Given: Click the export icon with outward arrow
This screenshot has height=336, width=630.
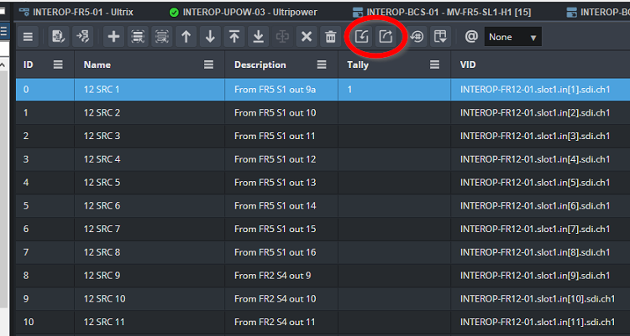Looking at the screenshot, I should (386, 37).
